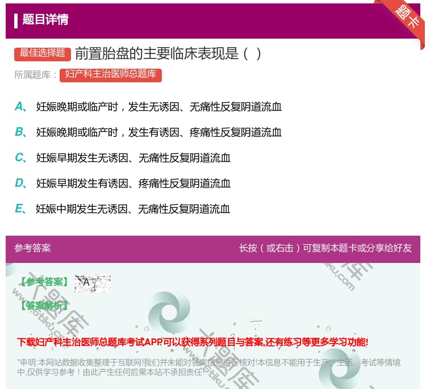The image size is (426, 389).
Task: Select option D: 妊娠早期有诱因、疼痛性流血
Action: click(x=133, y=183)
